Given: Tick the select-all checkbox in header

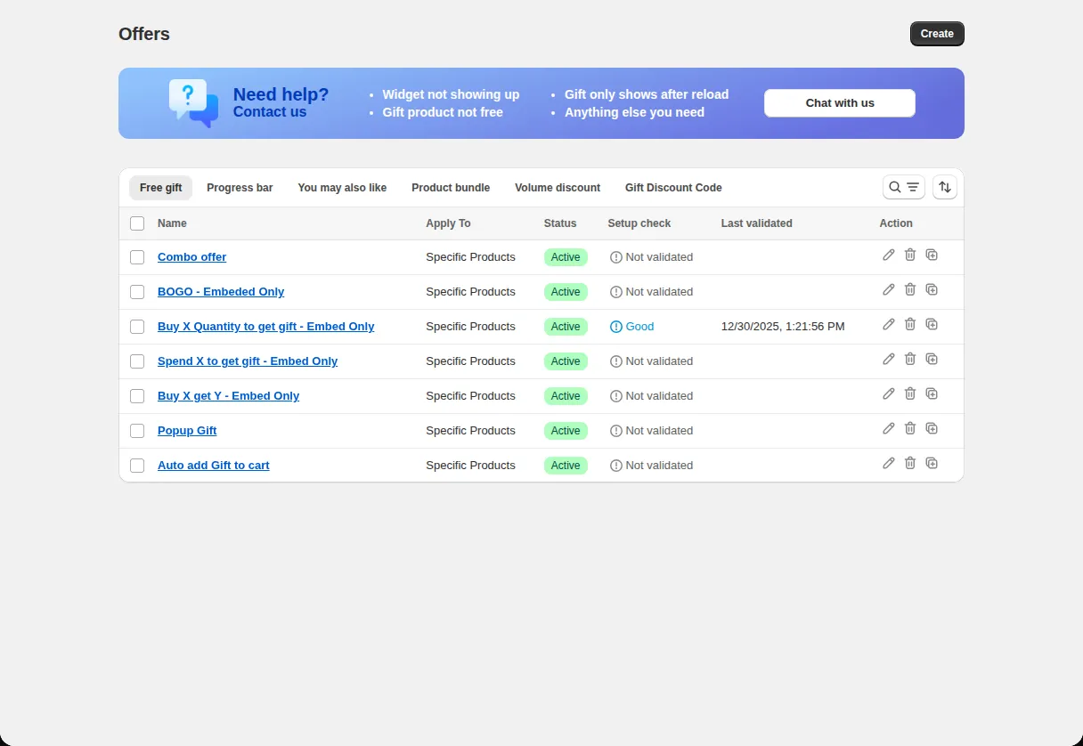Looking at the screenshot, I should [137, 223].
